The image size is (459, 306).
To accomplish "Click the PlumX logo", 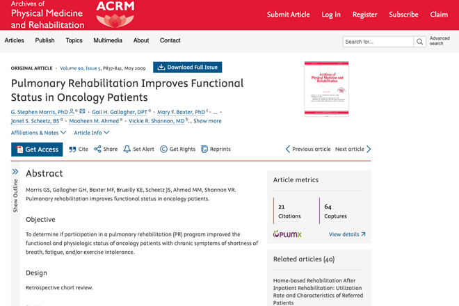I will (287, 234).
